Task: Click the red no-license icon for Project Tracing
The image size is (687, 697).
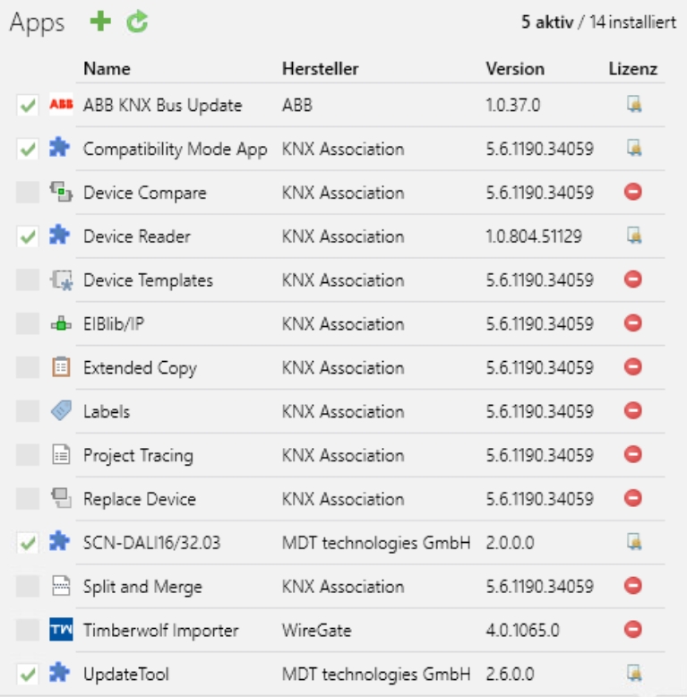Action: 632,454
